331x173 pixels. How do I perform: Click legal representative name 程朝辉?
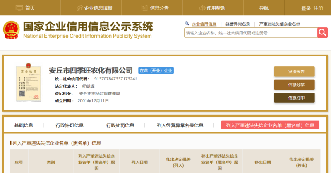point(88,86)
